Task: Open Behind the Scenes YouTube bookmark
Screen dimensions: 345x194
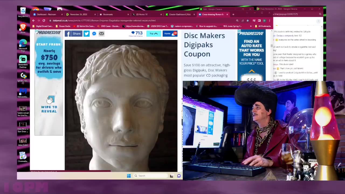Action: point(84,26)
